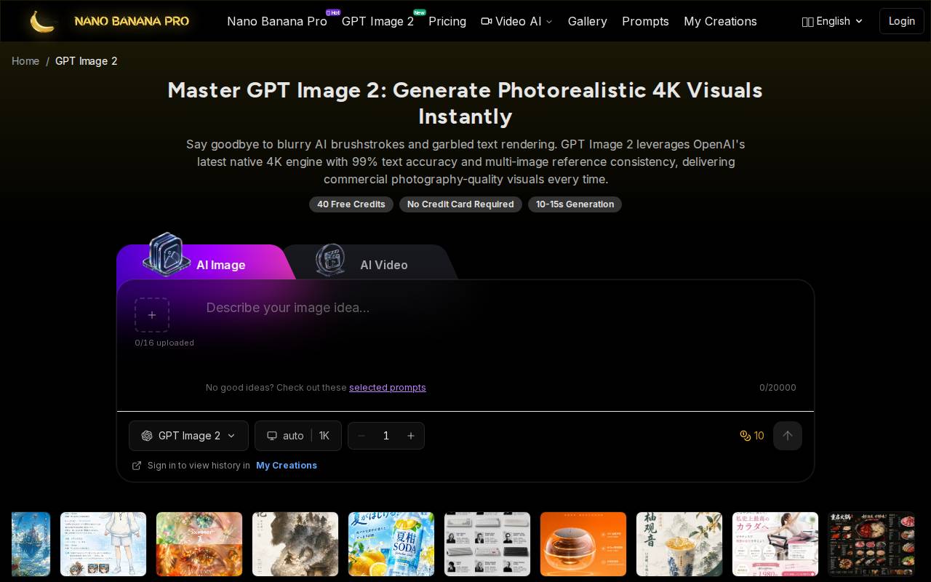Open the orange glass teapot thumbnail

coord(583,544)
